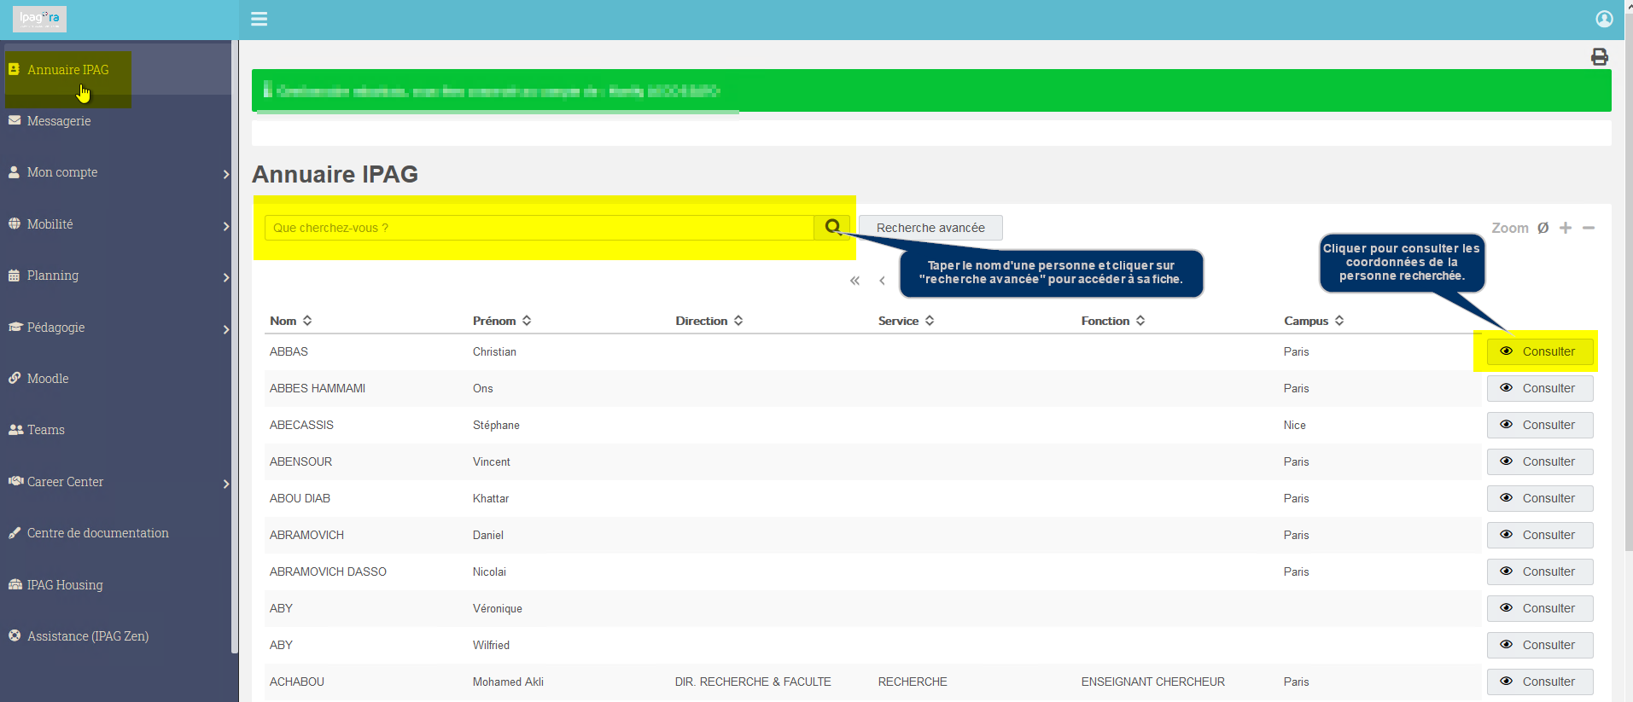Open Moodle from the sidebar
The height and width of the screenshot is (702, 1633).
(48, 379)
